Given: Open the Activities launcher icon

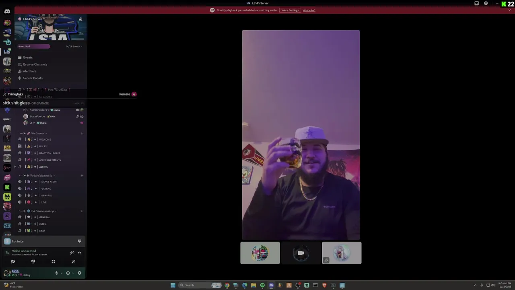Looking at the screenshot, I should (x=53, y=261).
